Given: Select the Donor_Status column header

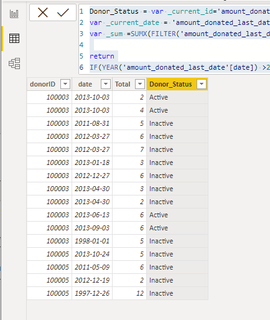Looking at the screenshot, I should tap(170, 84).
